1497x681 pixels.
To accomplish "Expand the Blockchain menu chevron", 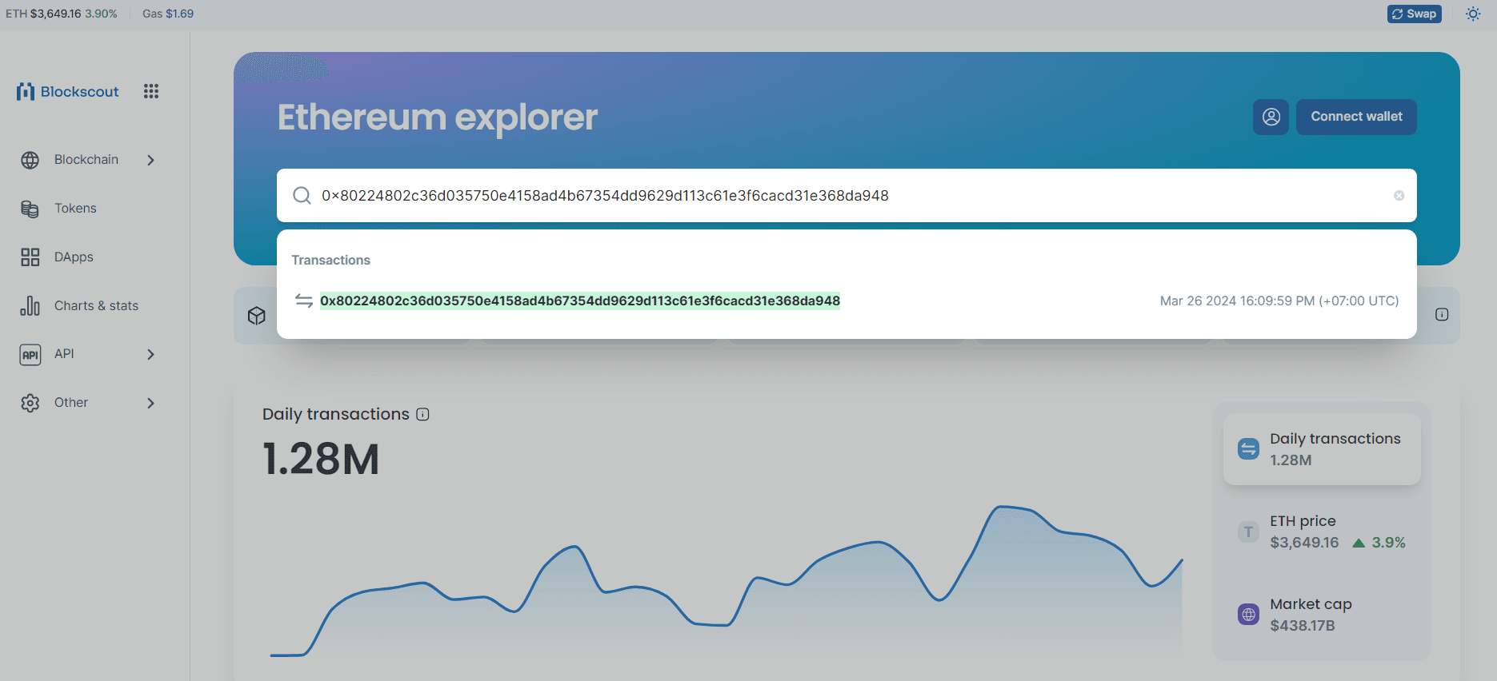I will coord(150,160).
